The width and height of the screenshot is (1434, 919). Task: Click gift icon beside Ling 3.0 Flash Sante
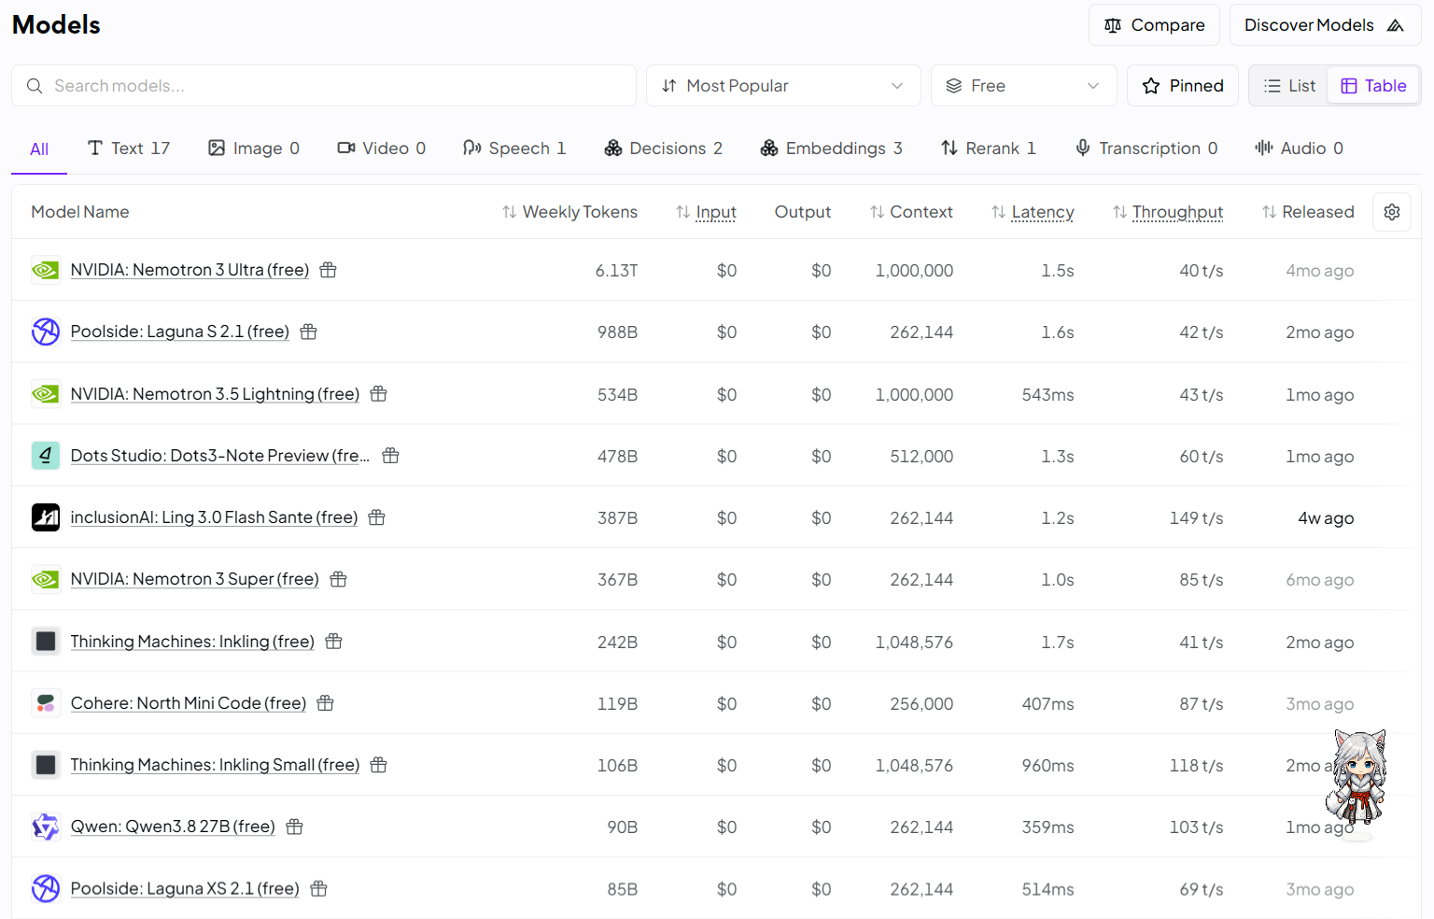(377, 517)
